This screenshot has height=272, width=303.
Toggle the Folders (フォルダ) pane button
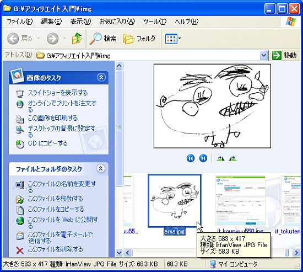click(139, 38)
